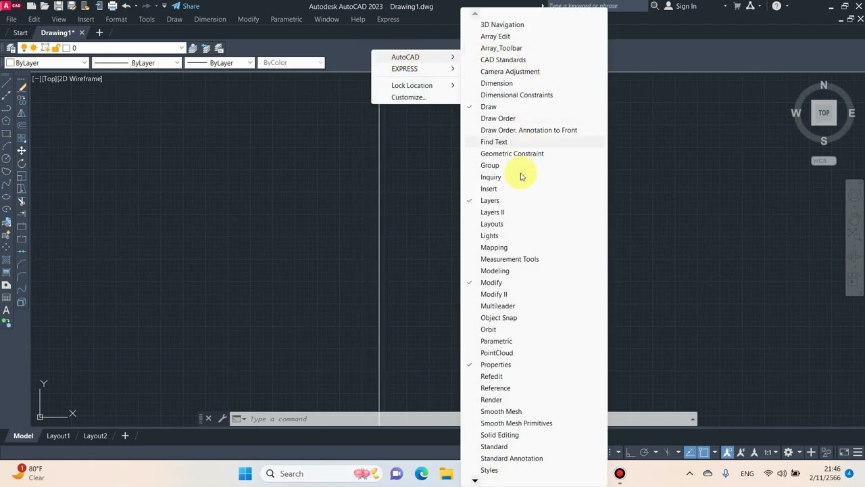Open Layer States Manager icon
The width and height of the screenshot is (865, 487).
(x=219, y=48)
